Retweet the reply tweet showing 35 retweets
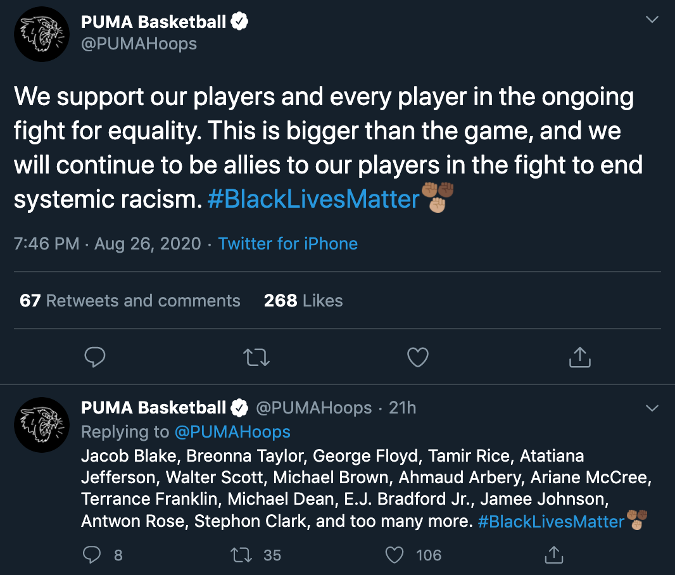Screen dimensions: 675x575 coord(241,555)
